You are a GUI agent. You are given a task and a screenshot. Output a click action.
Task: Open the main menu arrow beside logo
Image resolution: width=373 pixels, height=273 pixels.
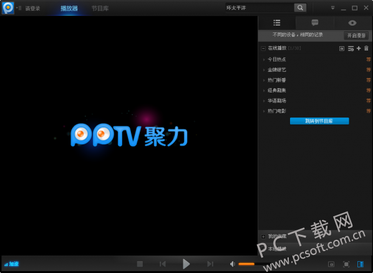pos(19,8)
